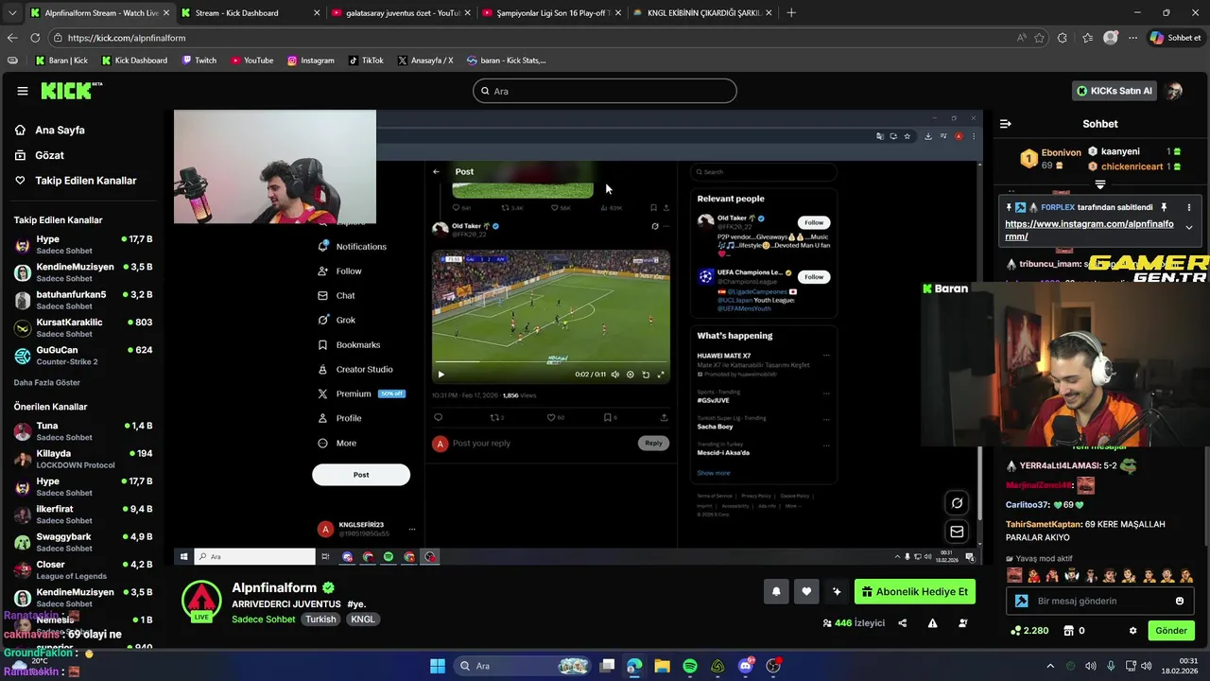Focus the Bir mesaj gönderin chat input
This screenshot has height=681, width=1210.
[1099, 601]
